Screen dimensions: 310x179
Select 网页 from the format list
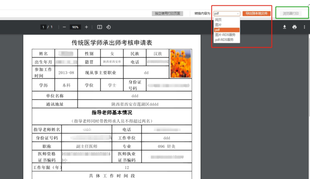(x=219, y=20)
